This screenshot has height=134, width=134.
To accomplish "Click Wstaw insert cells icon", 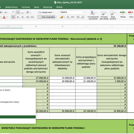I will click(122, 13).
